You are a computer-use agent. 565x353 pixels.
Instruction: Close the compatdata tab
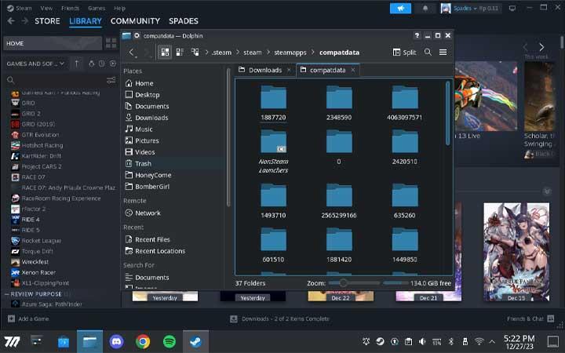tap(353, 70)
